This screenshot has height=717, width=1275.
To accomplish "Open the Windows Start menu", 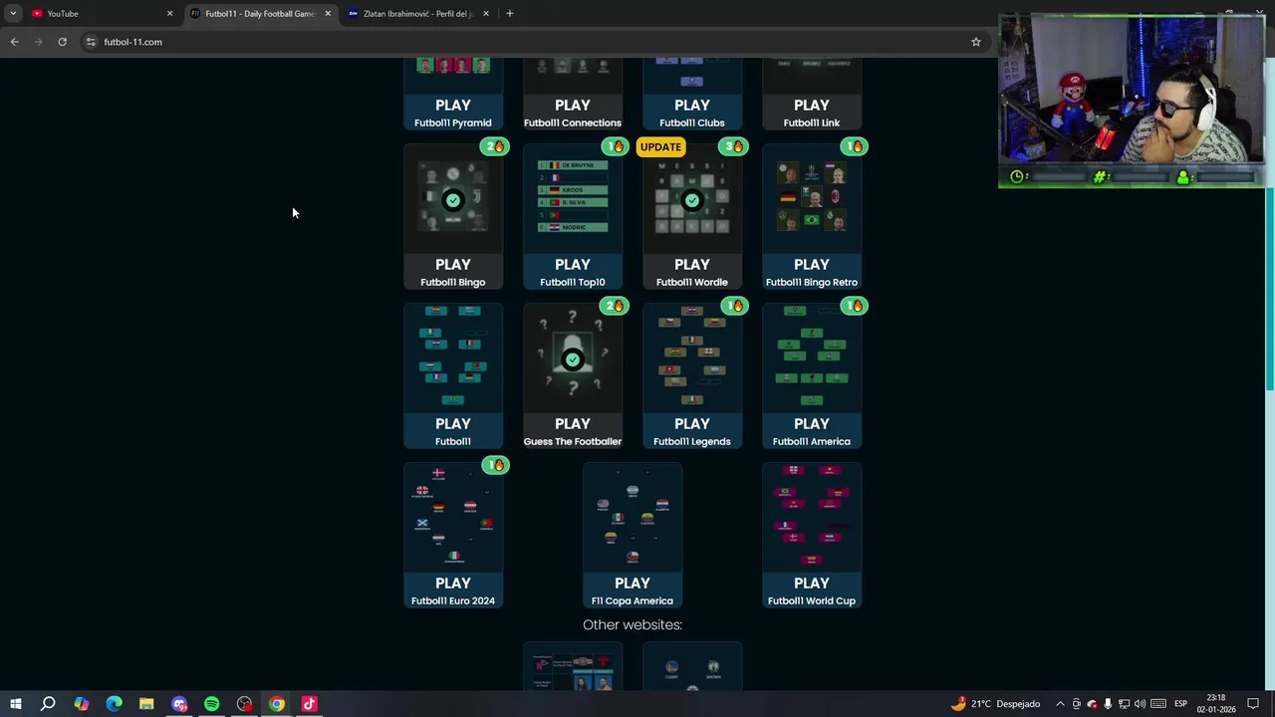I will click(15, 704).
